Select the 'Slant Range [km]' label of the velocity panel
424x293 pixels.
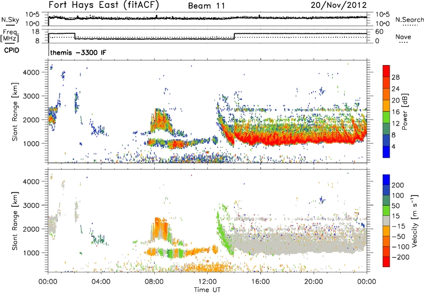[15, 221]
